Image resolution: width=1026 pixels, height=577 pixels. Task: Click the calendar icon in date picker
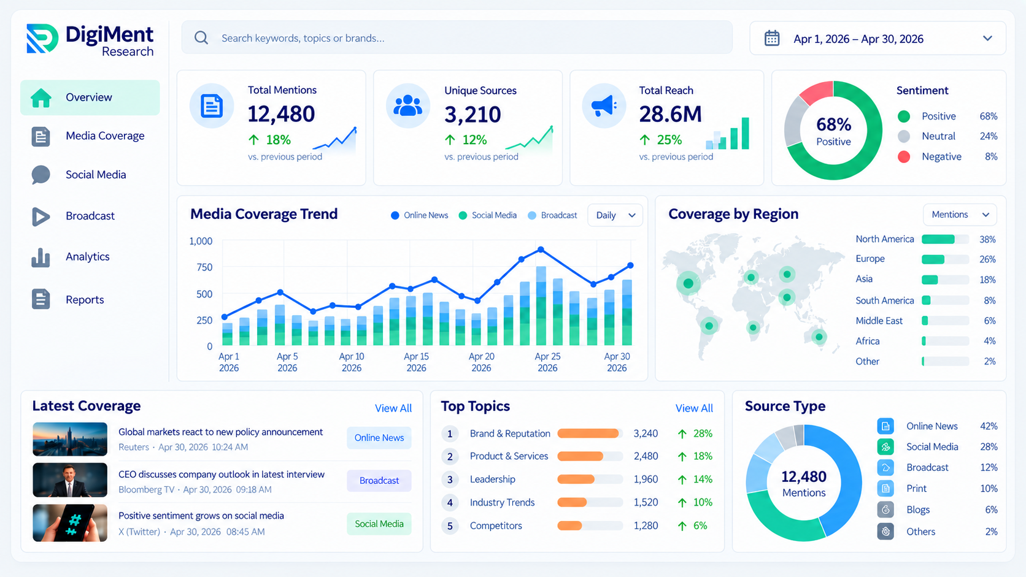click(772, 39)
